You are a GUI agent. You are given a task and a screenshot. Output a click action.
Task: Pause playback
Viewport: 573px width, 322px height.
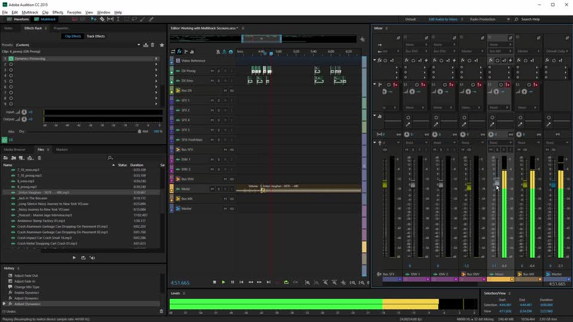pos(232,282)
